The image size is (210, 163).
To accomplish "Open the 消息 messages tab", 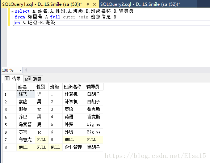I will [33, 79].
